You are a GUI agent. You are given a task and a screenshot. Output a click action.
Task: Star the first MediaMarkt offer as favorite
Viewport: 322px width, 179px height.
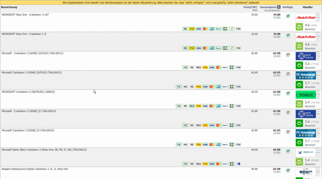tap(318, 15)
